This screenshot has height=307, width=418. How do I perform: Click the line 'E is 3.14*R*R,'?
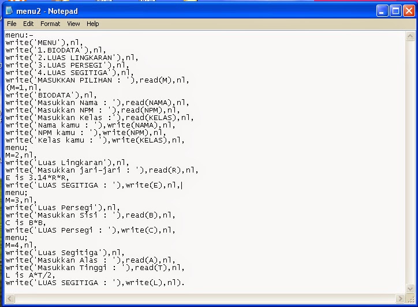37,178
